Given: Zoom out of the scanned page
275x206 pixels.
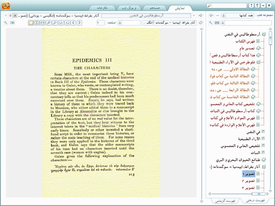Looking at the screenshot, I should 55,23.
